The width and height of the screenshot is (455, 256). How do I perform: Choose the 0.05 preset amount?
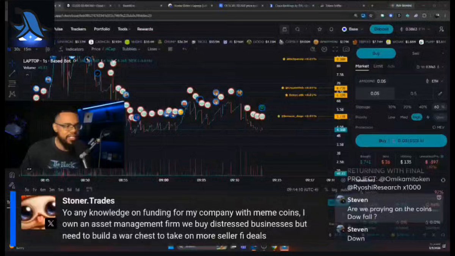(375, 94)
